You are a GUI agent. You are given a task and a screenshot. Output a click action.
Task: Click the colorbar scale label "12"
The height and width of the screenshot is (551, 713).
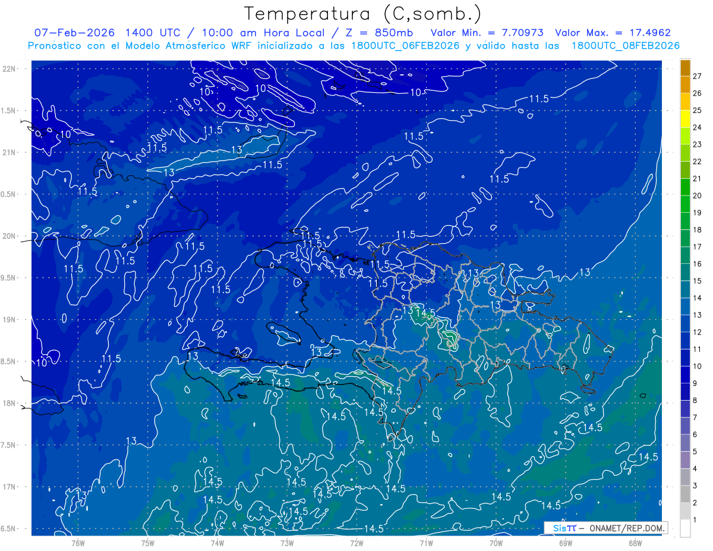tap(698, 332)
